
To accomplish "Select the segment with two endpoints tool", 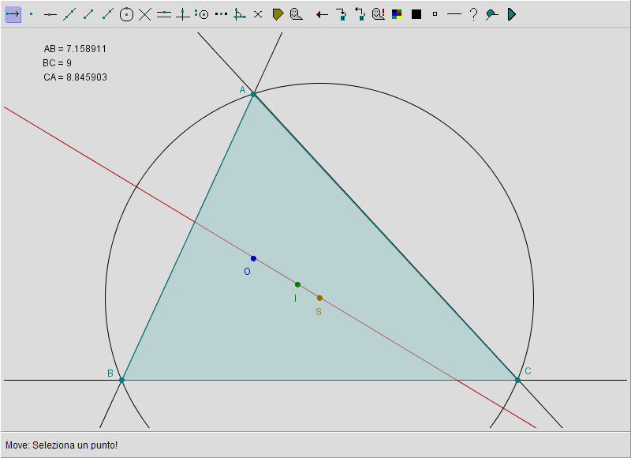I will (88, 14).
